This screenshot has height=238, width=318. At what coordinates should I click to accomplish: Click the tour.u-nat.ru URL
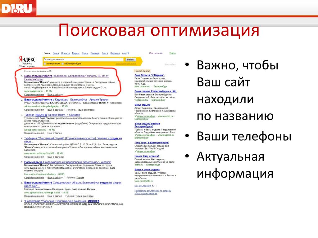(40, 174)
